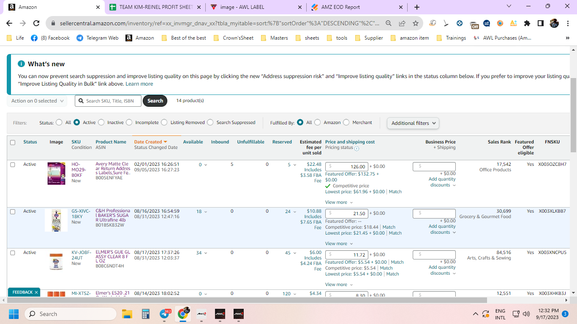Open the Telegram Web bookmark
The image size is (577, 324).
click(x=98, y=38)
